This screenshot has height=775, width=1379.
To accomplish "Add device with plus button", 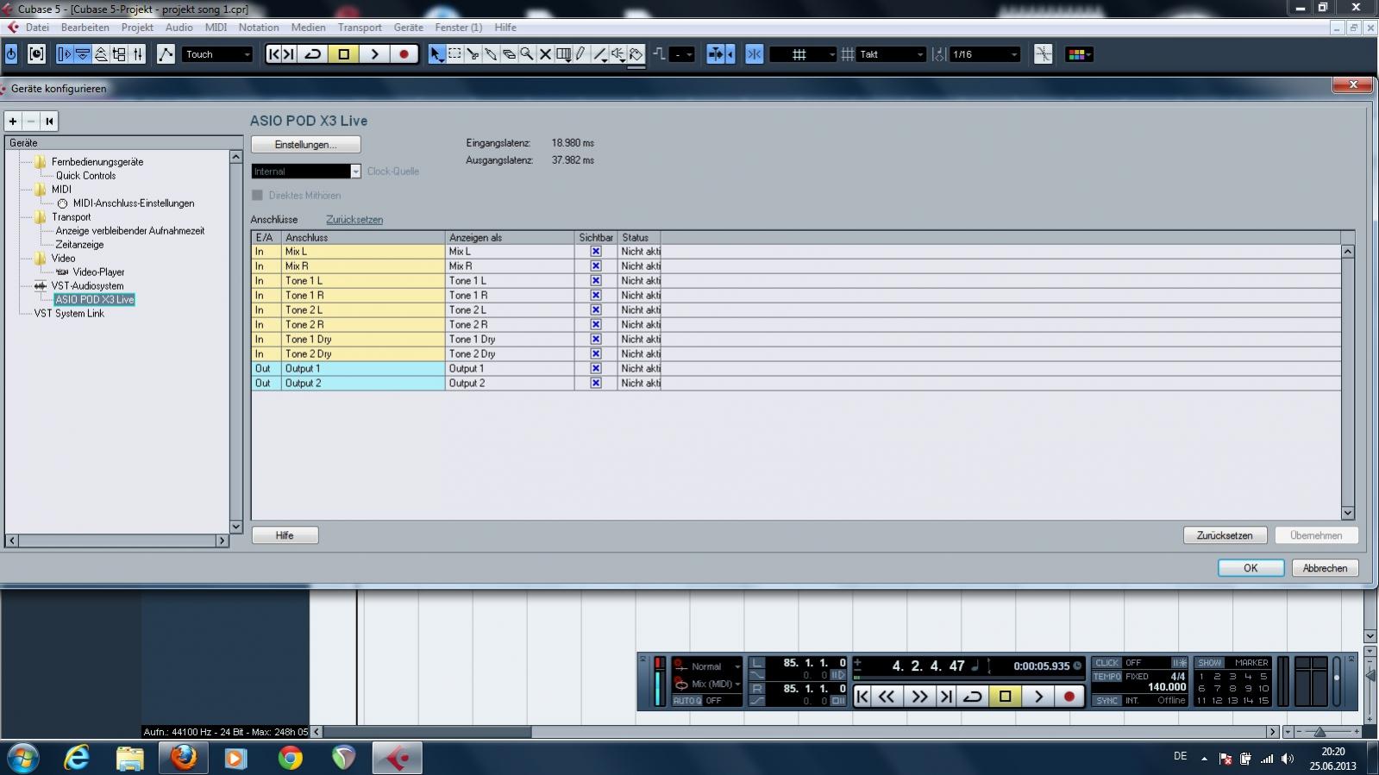I will [x=13, y=122].
